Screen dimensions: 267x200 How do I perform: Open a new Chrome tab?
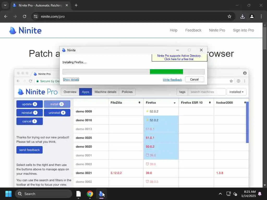point(76,5)
